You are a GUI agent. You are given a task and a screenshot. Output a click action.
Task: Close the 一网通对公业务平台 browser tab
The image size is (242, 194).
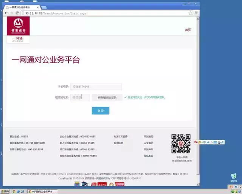point(38,7)
